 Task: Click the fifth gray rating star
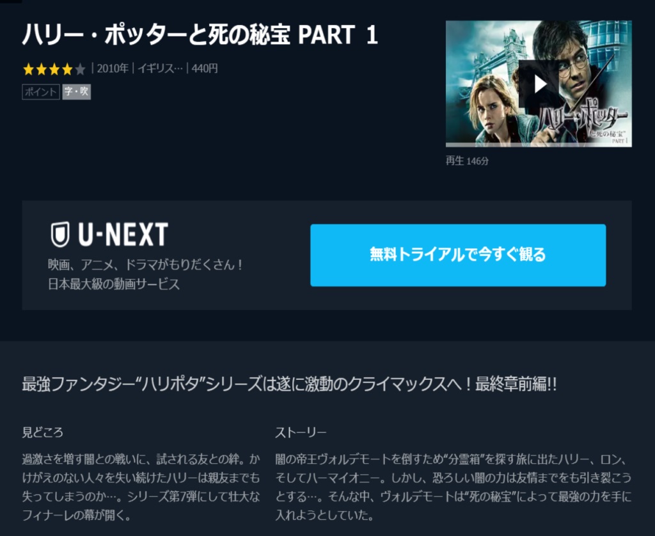[x=80, y=69]
